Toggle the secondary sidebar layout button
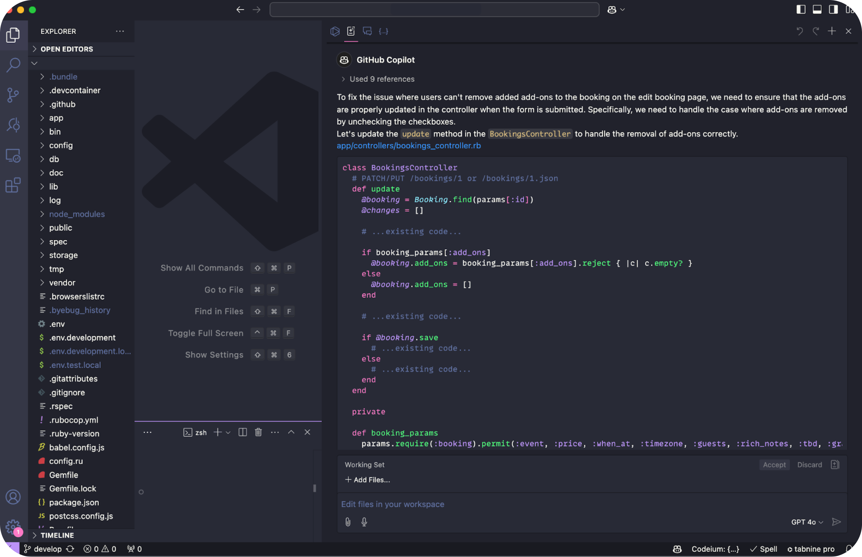 pyautogui.click(x=833, y=9)
